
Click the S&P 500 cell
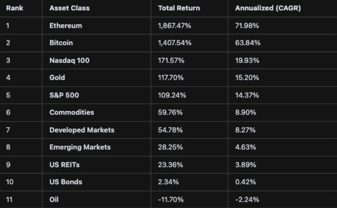[x=64, y=95]
